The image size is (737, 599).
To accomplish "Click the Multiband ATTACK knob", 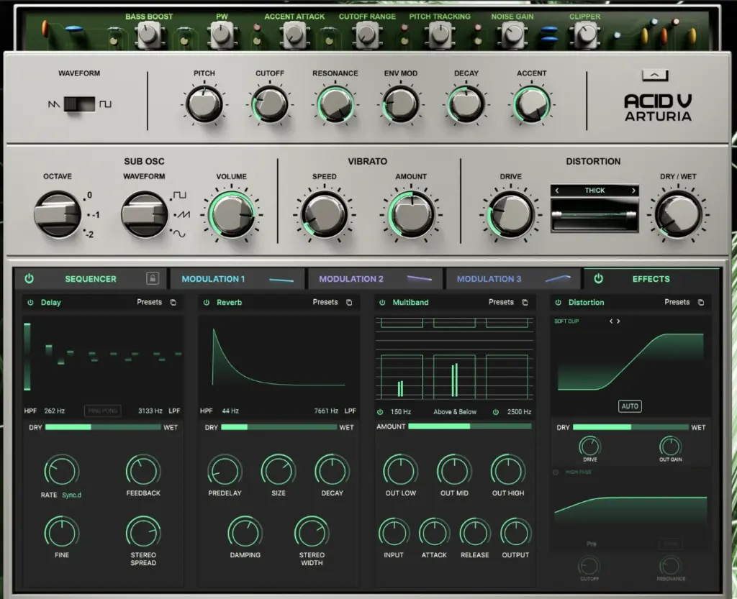I will pyautogui.click(x=434, y=533).
